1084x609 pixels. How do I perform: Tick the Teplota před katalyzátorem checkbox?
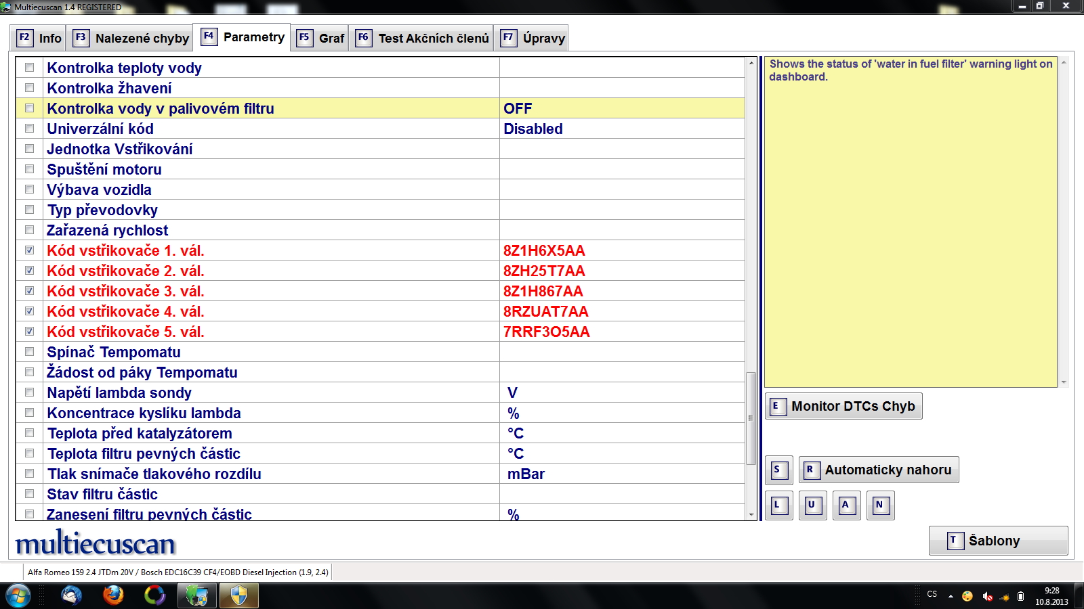point(29,433)
